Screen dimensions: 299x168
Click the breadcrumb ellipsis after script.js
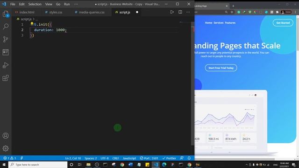tap(37, 19)
